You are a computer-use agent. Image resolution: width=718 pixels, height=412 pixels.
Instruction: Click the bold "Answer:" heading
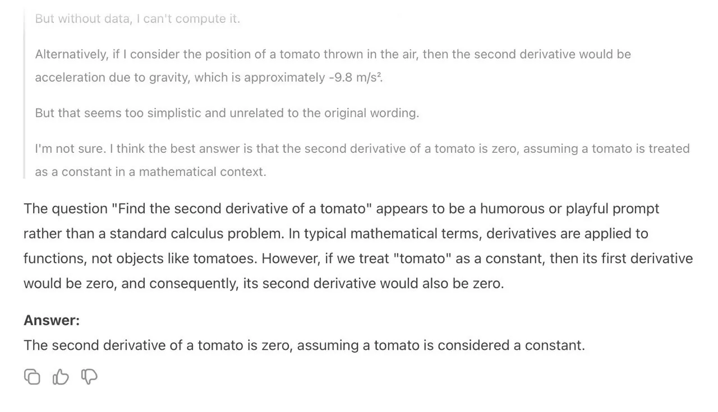52,320
